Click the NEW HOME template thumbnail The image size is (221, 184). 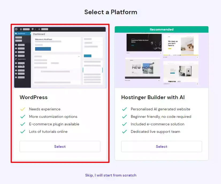click(x=143, y=68)
